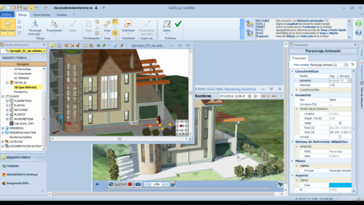Screen dimensions: 364x205
Task: Switch to the Herramientas tab
Action: (42, 15)
